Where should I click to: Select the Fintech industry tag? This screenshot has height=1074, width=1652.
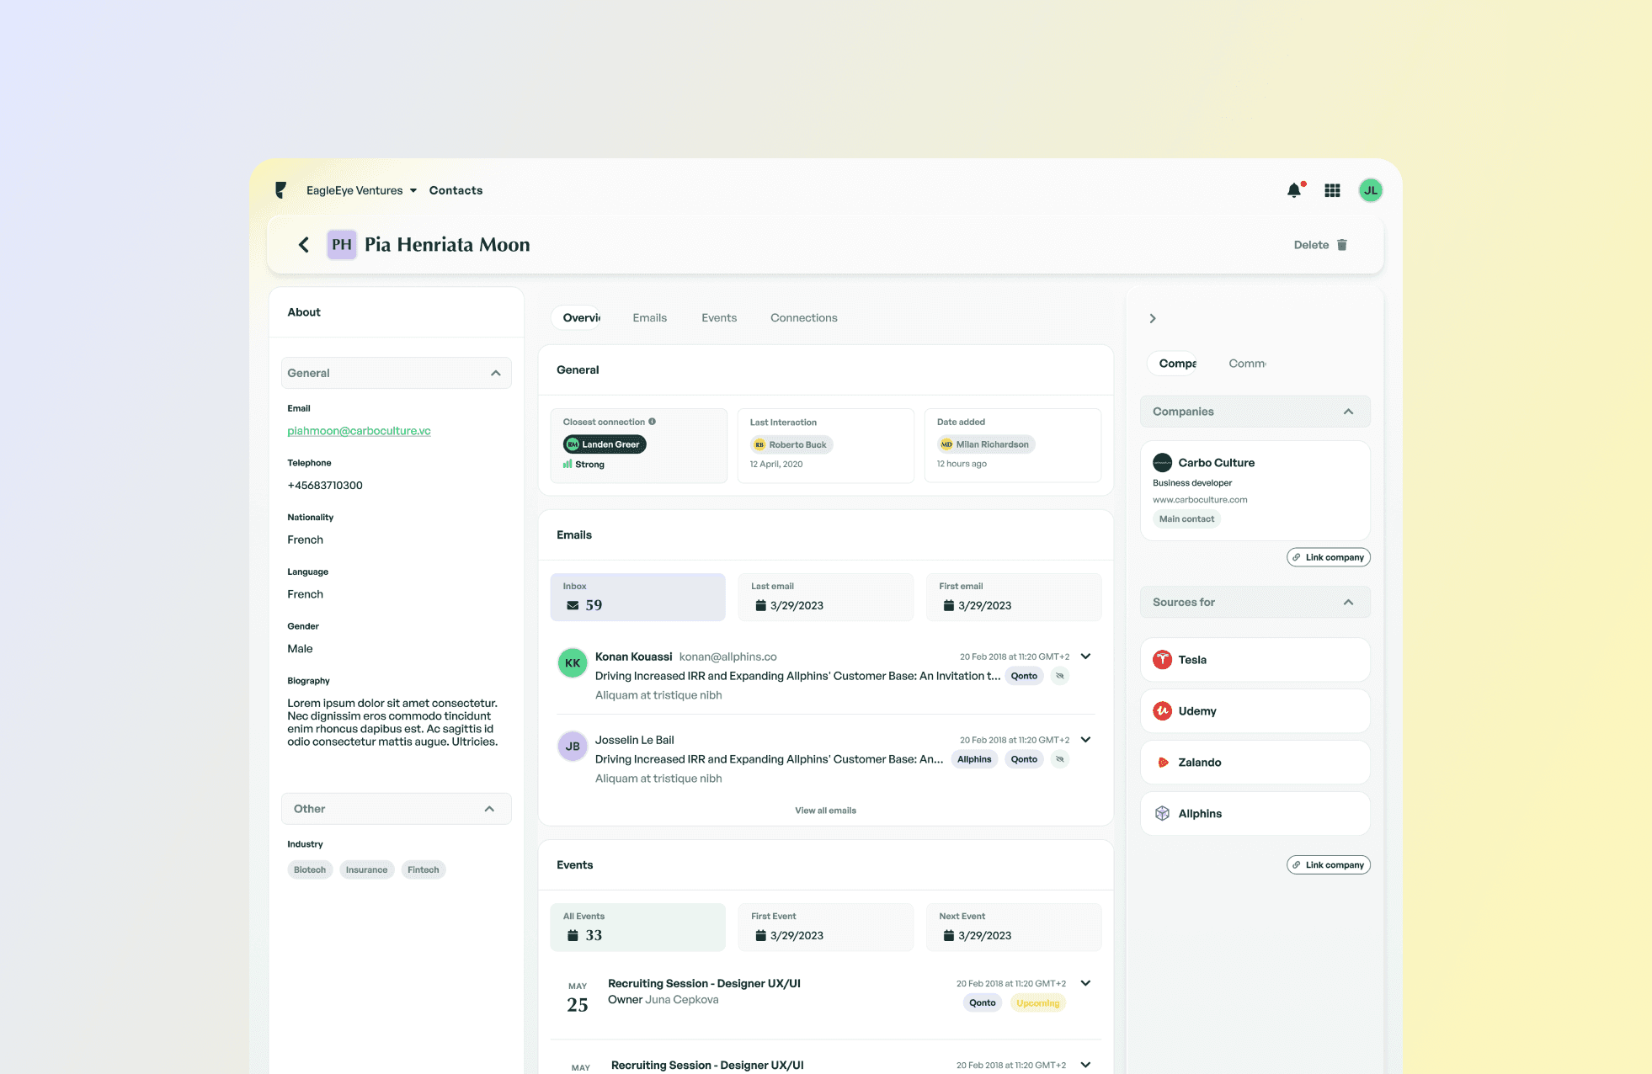pos(424,870)
